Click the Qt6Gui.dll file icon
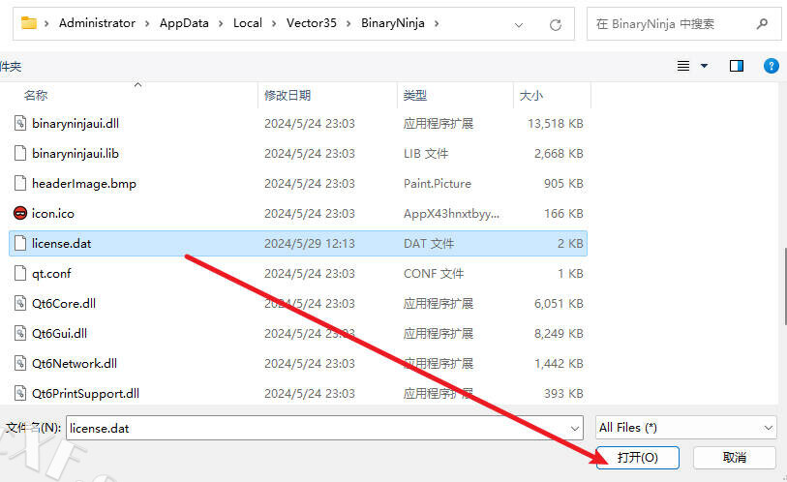The height and width of the screenshot is (482, 787). [x=20, y=333]
